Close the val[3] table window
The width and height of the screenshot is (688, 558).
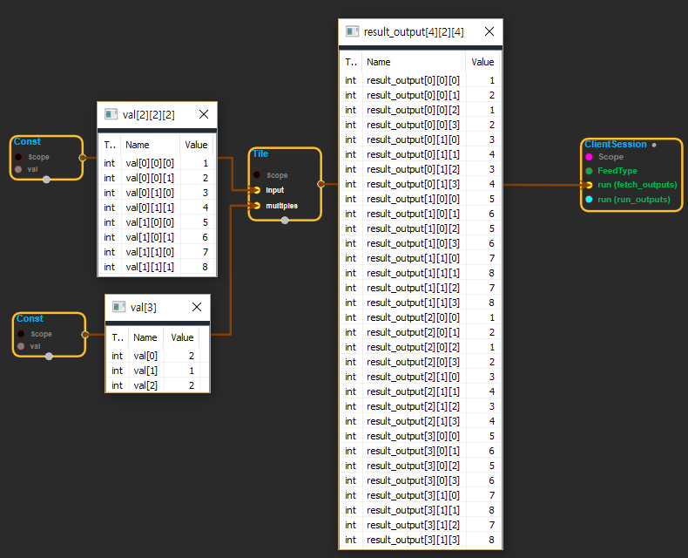coord(197,307)
